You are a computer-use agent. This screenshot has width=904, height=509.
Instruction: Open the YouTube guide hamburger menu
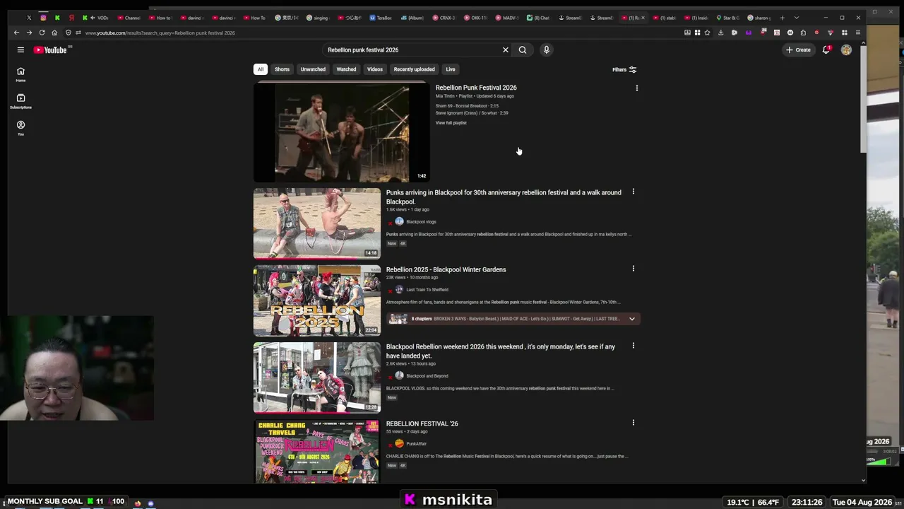20,49
